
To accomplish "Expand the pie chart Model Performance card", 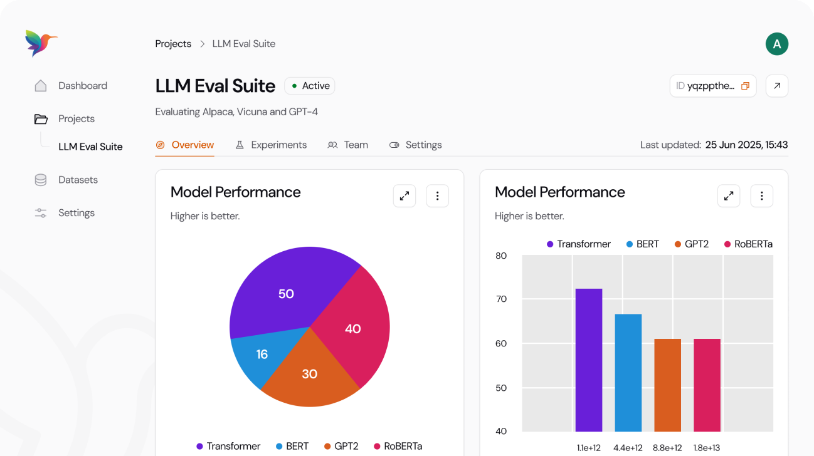I will [x=404, y=196].
